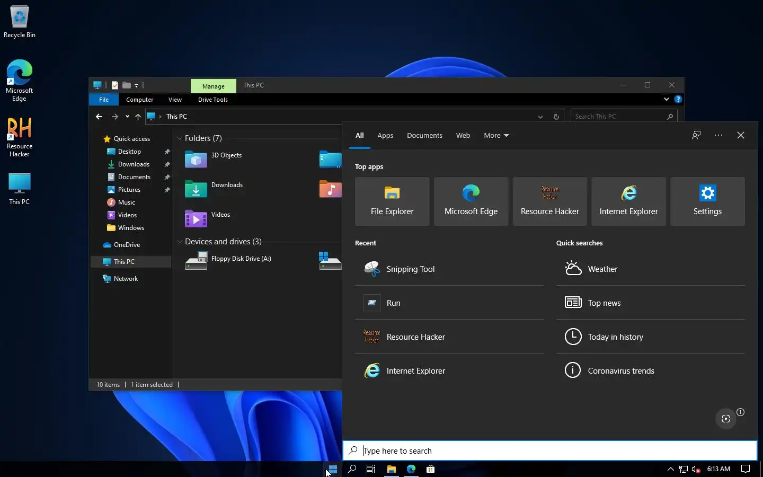Image resolution: width=763 pixels, height=477 pixels.
Task: Open Settings tile in Top apps
Action: click(707, 201)
